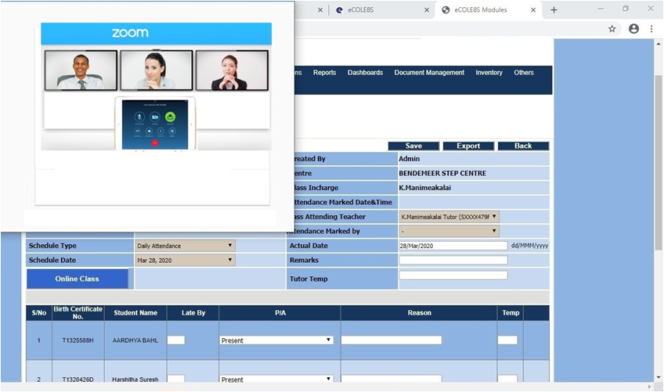Open the Schedule Type dropdown
Viewport: 664px width, 392px height.
[185, 246]
